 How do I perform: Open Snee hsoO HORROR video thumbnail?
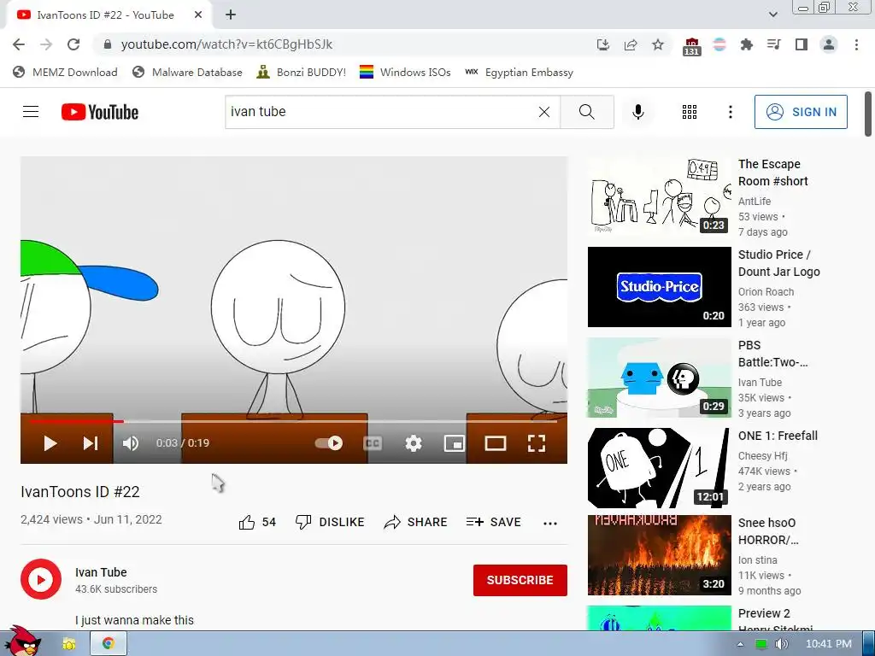coord(659,555)
